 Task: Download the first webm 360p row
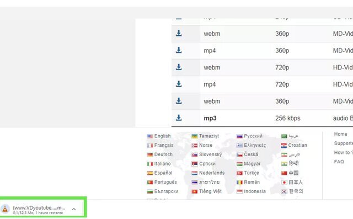tap(179, 33)
